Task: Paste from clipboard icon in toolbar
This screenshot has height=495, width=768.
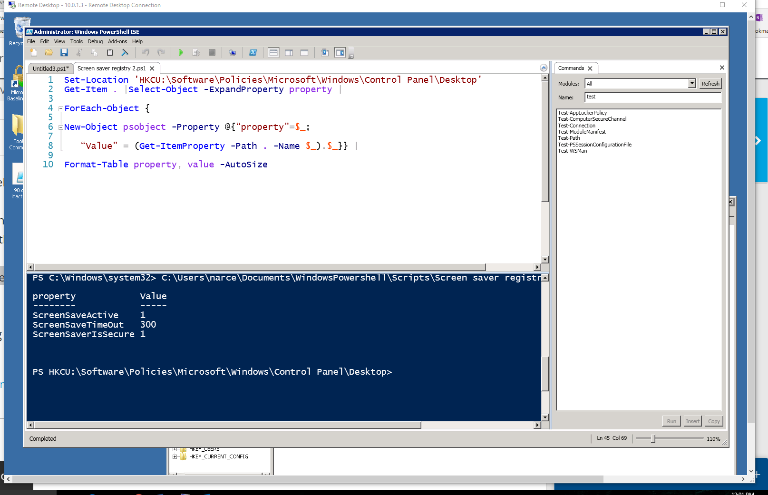Action: pos(110,53)
